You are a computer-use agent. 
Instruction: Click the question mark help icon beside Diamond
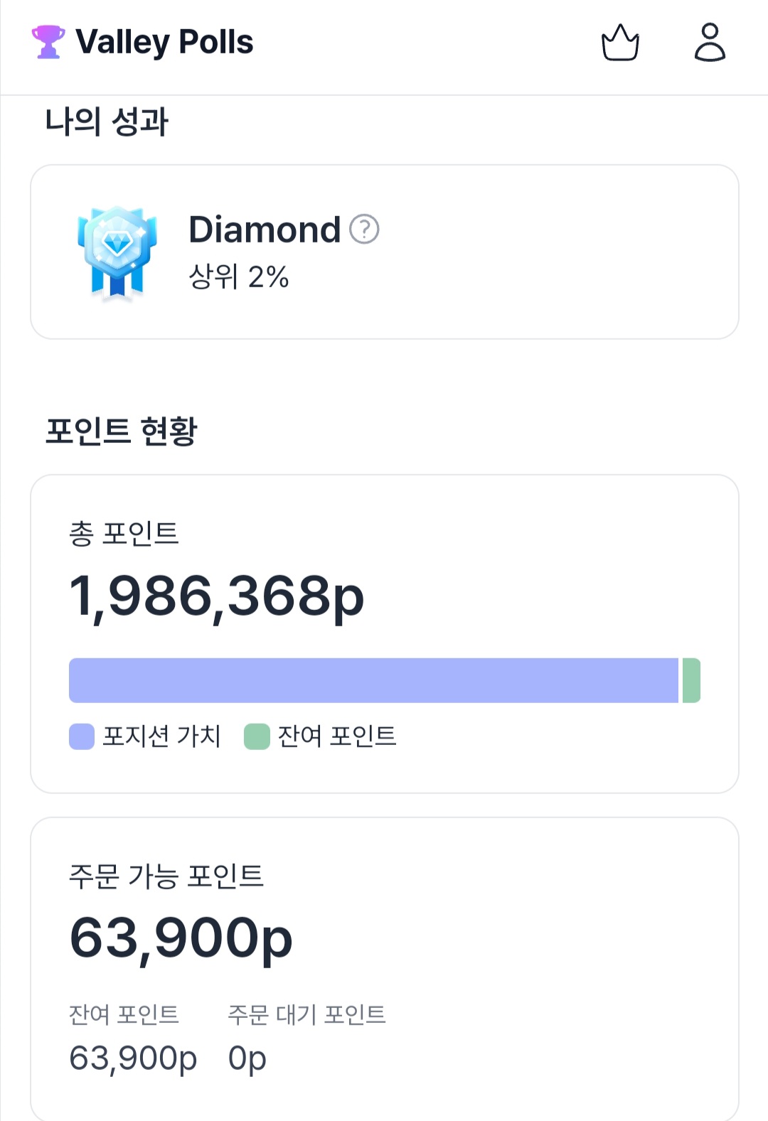coord(365,230)
